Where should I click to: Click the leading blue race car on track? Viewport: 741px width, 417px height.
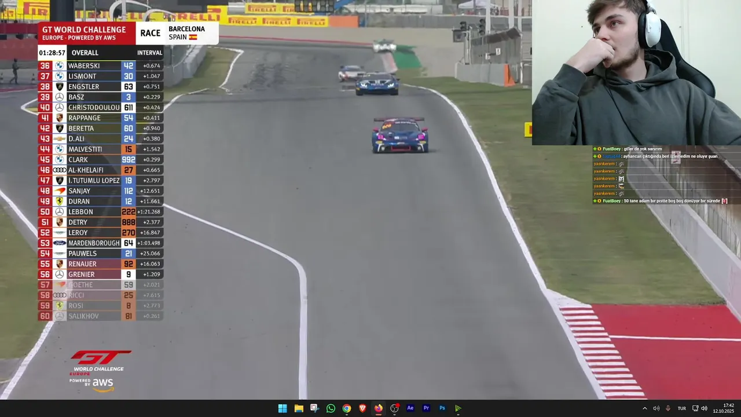pyautogui.click(x=400, y=135)
